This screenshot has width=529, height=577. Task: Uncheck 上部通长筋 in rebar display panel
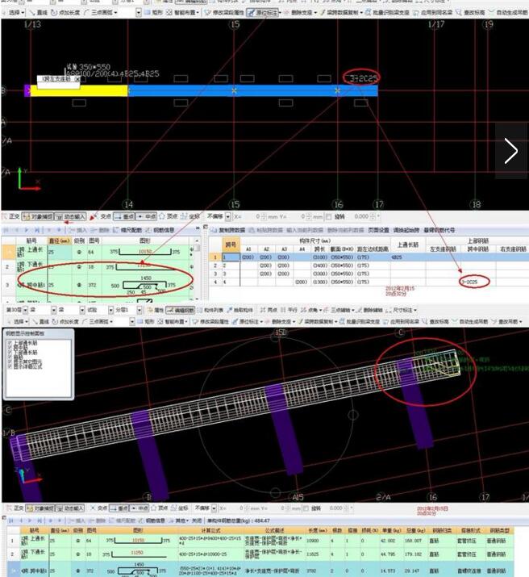click(10, 342)
